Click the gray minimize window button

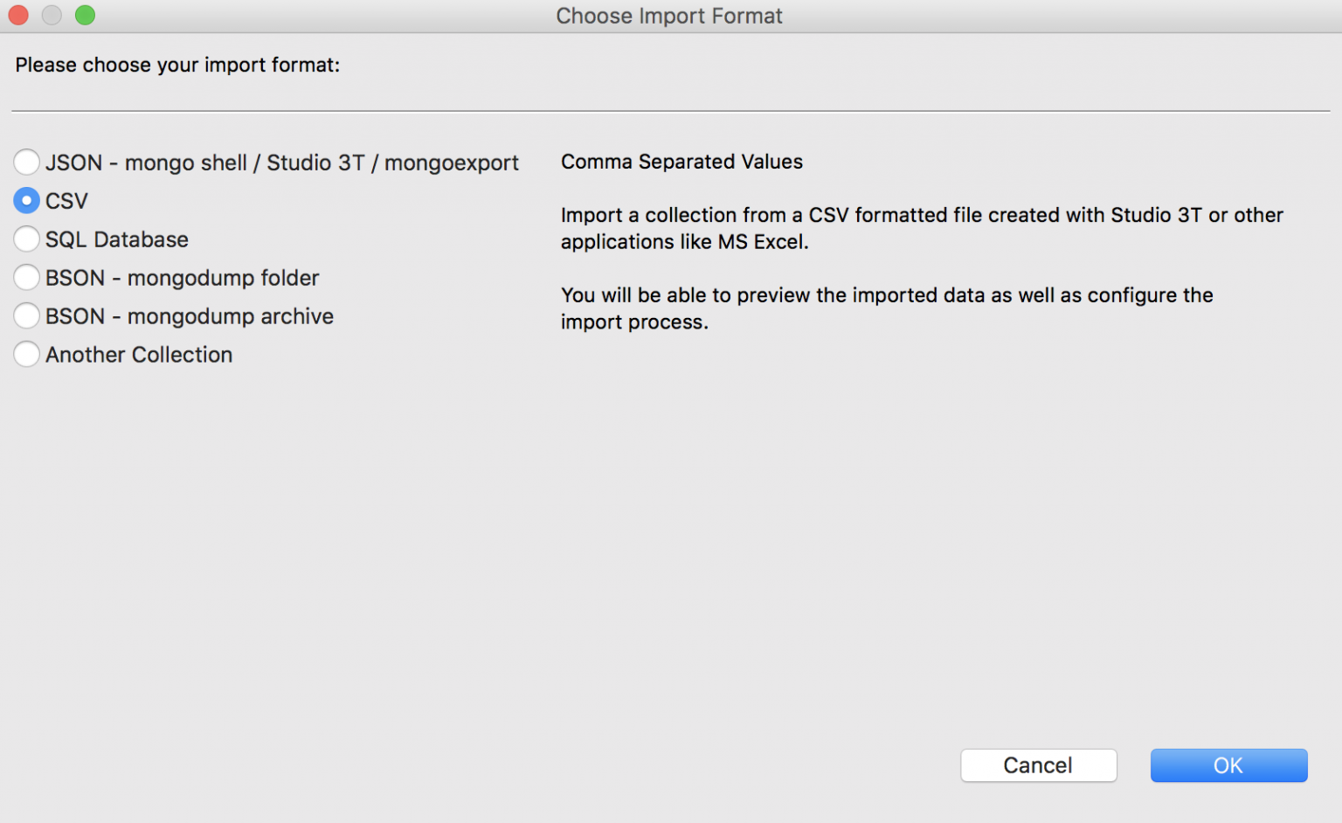[52, 15]
